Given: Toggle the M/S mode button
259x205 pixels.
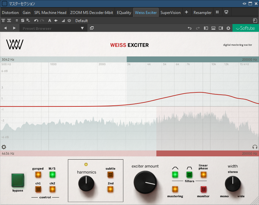Looking at the screenshot, I should click(52, 175).
